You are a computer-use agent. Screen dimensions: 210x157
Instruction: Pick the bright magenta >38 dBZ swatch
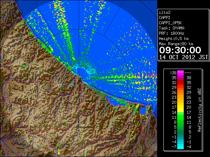pyautogui.click(x=180, y=73)
